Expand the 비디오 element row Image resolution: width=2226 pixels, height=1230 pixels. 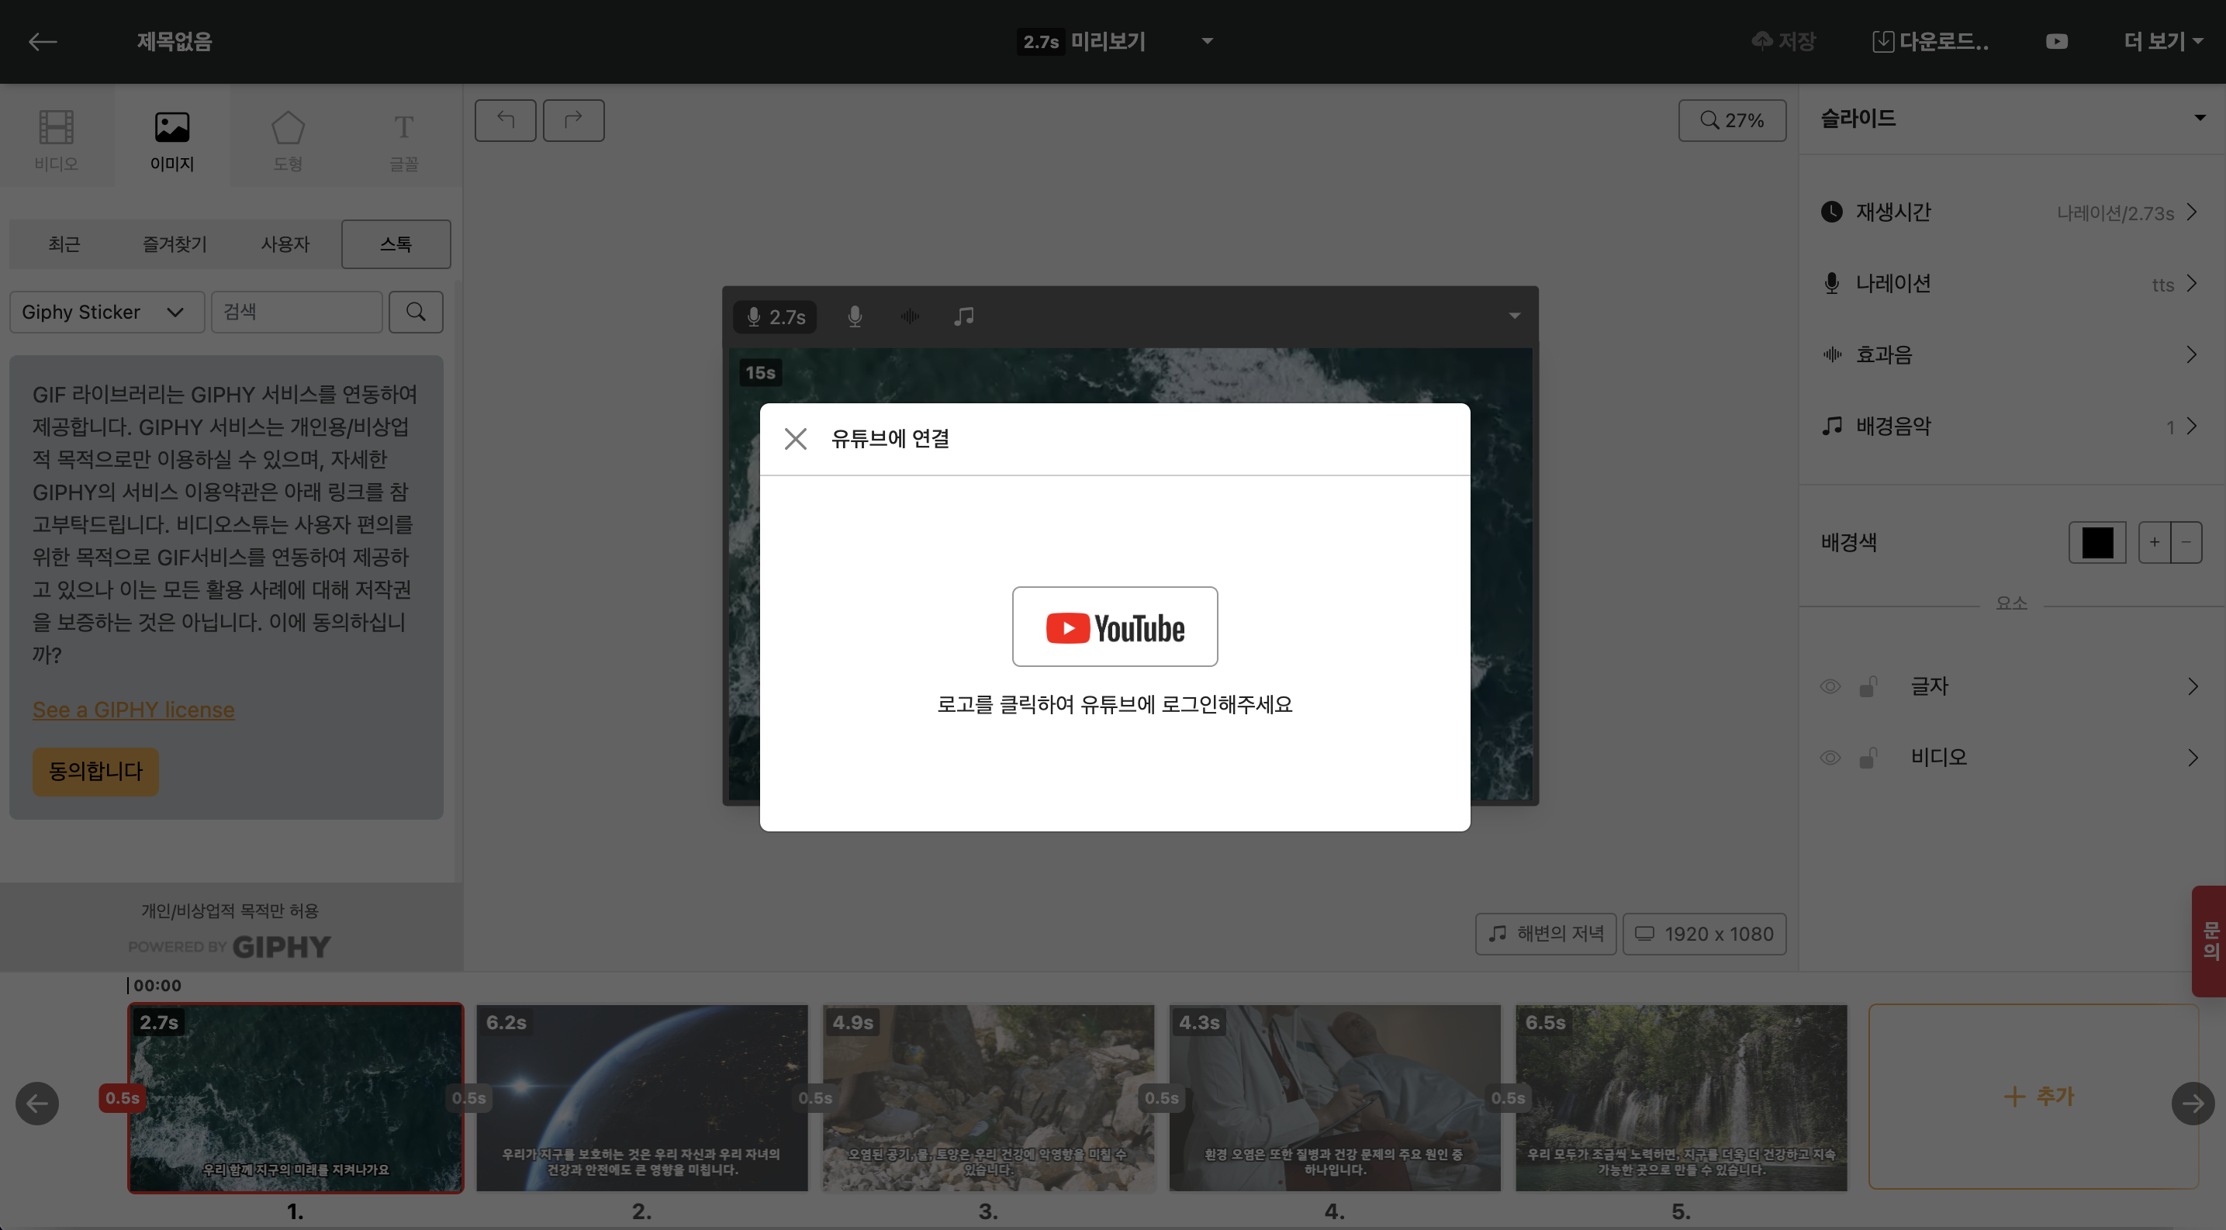click(x=2193, y=758)
